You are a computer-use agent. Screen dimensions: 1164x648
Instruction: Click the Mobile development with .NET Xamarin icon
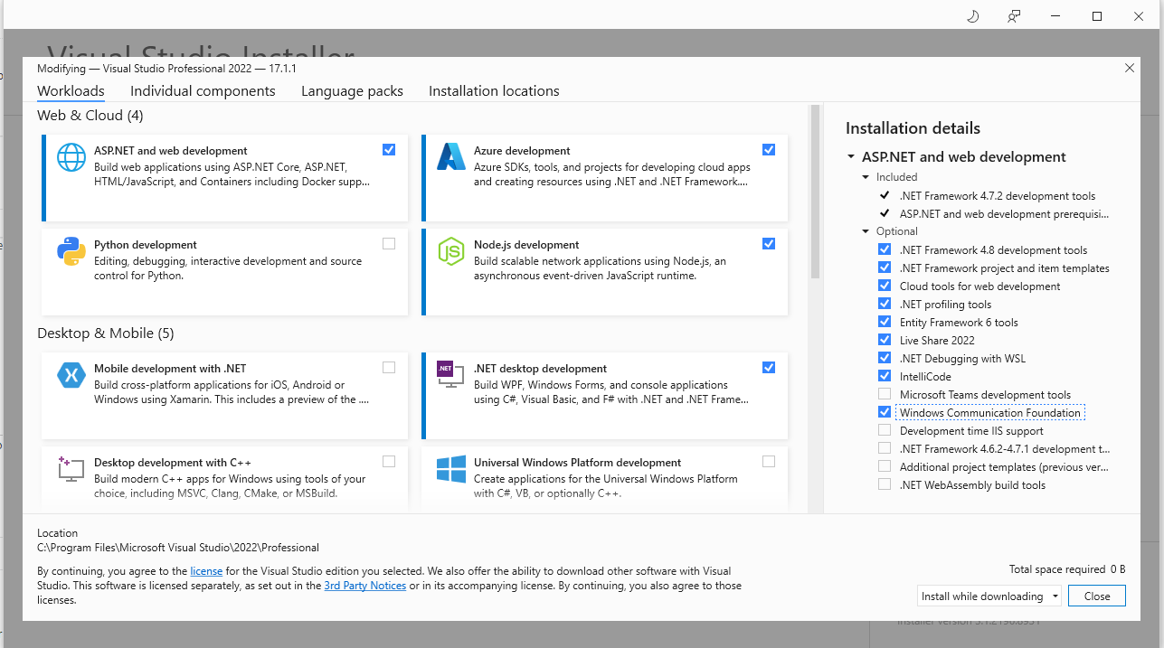(71, 374)
